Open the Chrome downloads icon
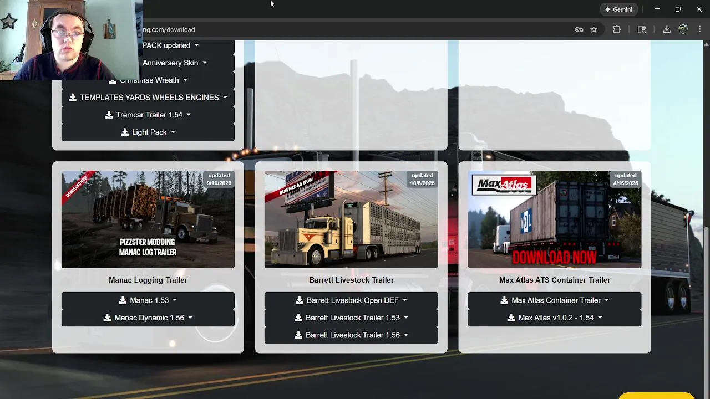Image resolution: width=710 pixels, height=399 pixels. point(667,29)
